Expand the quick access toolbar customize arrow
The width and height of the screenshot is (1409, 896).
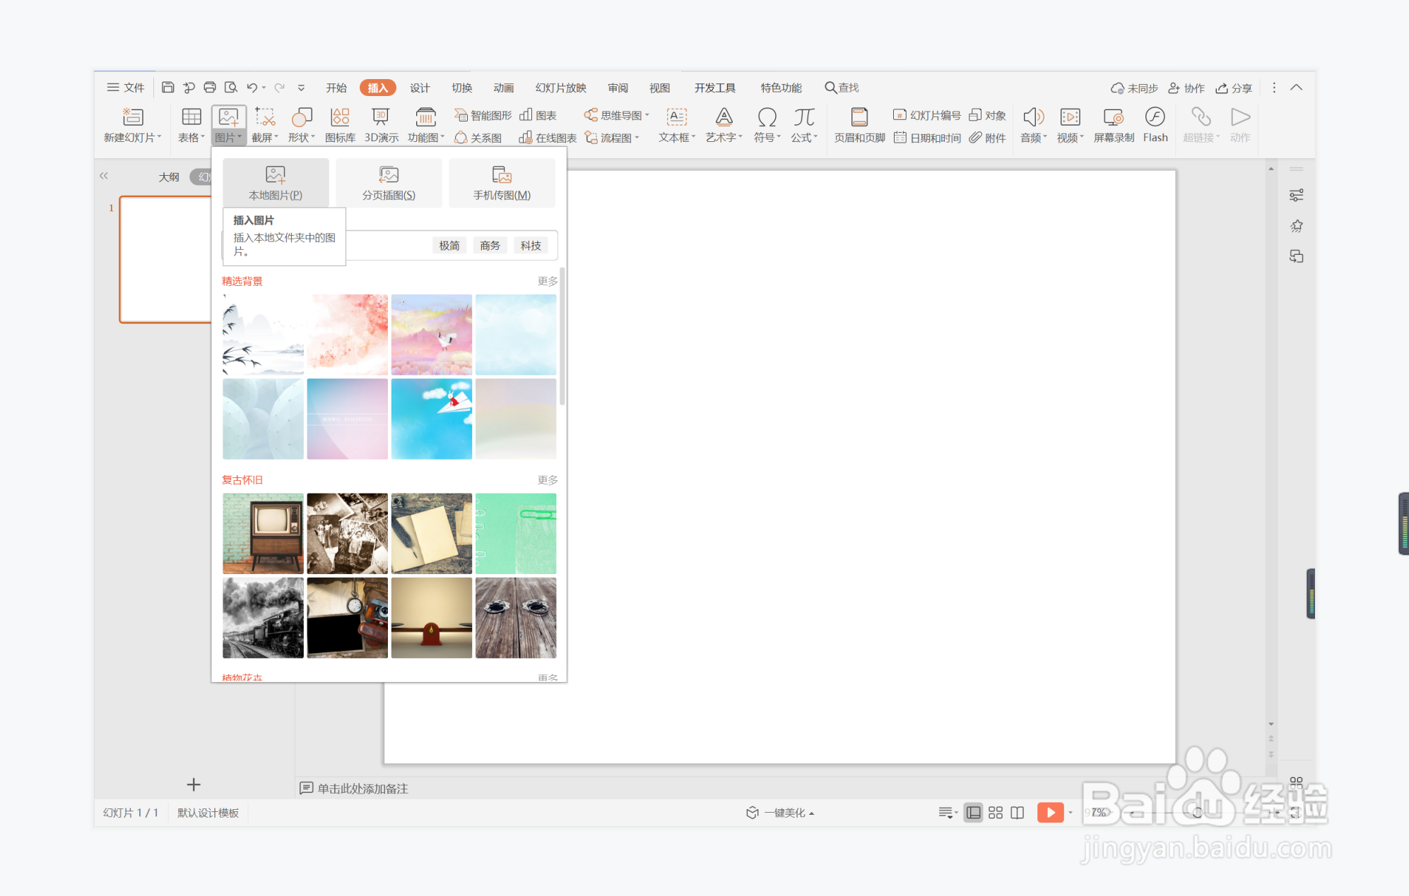pos(301,88)
